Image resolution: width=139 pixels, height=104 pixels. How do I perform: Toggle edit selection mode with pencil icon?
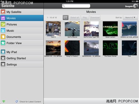[x=66, y=17]
